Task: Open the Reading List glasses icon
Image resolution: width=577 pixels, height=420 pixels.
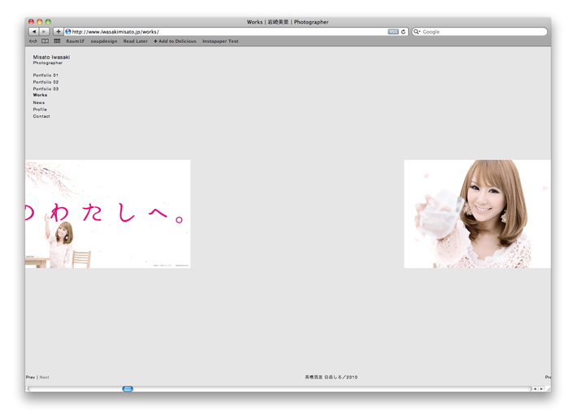Action: (33, 41)
